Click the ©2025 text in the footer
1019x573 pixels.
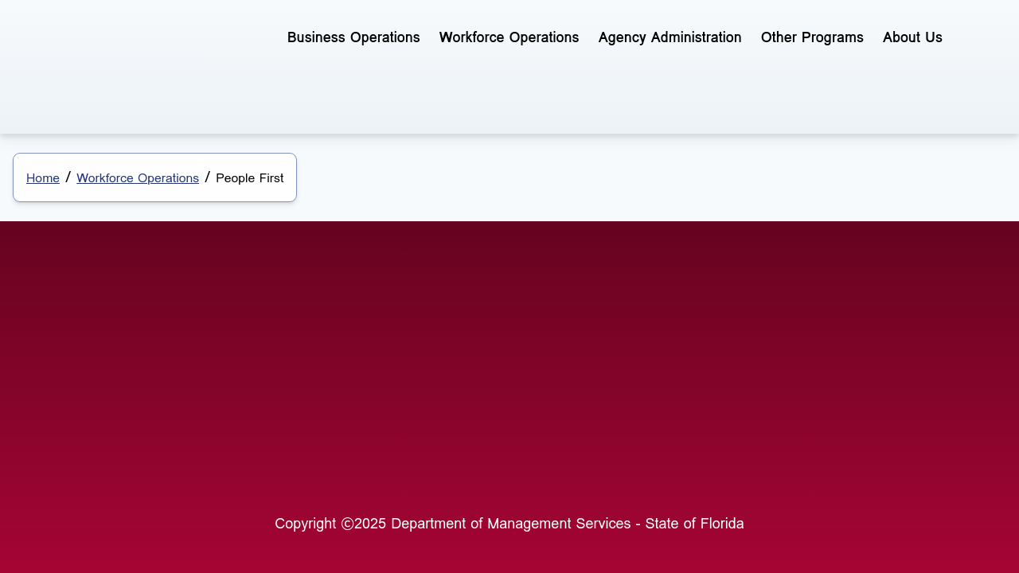(x=364, y=524)
